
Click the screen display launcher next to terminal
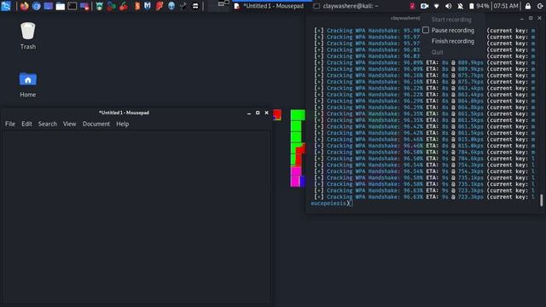coord(84,6)
